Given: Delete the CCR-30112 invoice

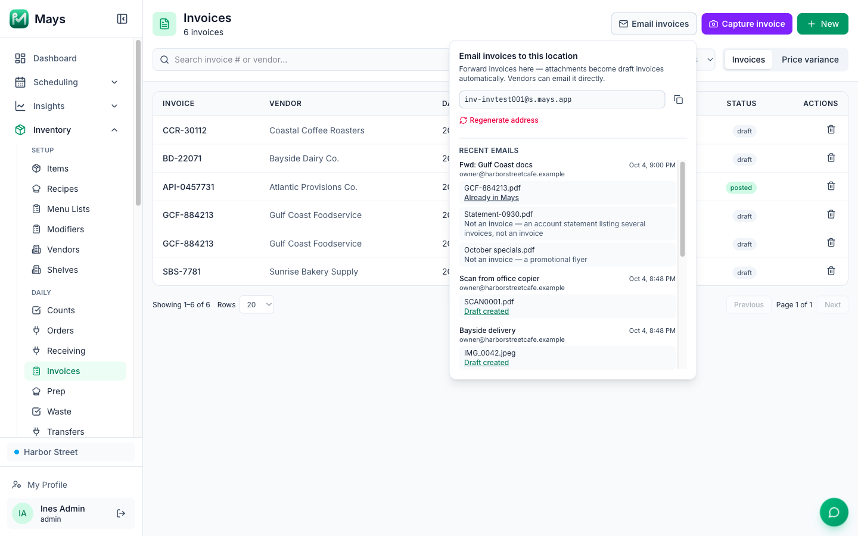Looking at the screenshot, I should click(831, 129).
